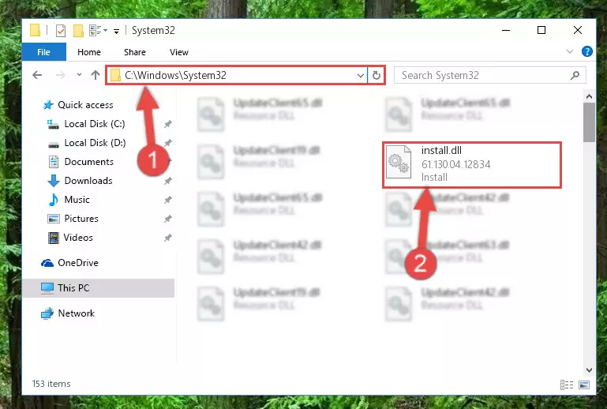Screen dimensions: 607x409
Task: Click the pin icon next to Videos
Action: click(x=167, y=238)
